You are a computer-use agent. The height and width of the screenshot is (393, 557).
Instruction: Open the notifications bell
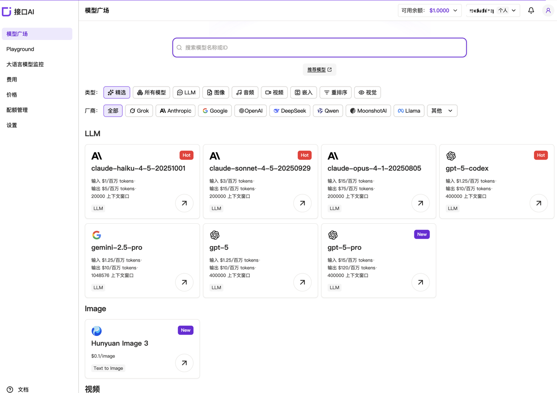coord(531,10)
